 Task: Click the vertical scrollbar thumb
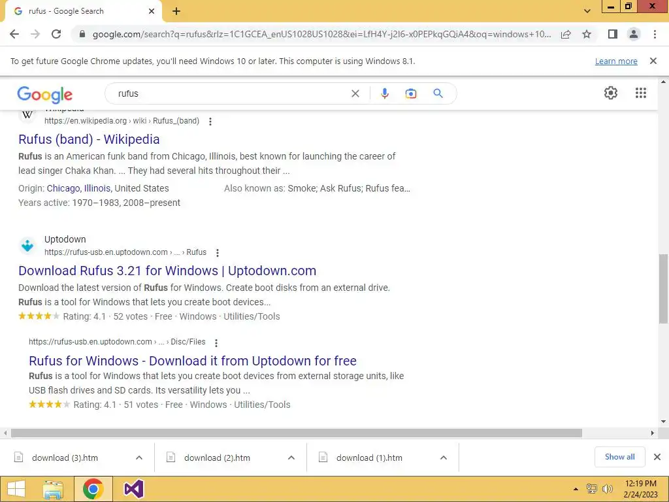[x=663, y=289]
